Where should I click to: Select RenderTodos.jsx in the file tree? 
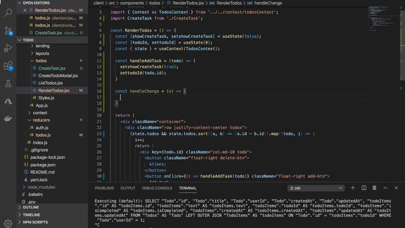pos(54,91)
